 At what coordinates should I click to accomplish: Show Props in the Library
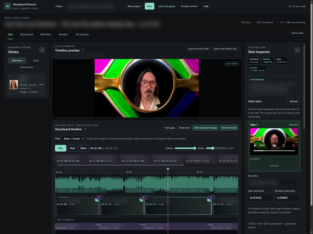(36, 60)
